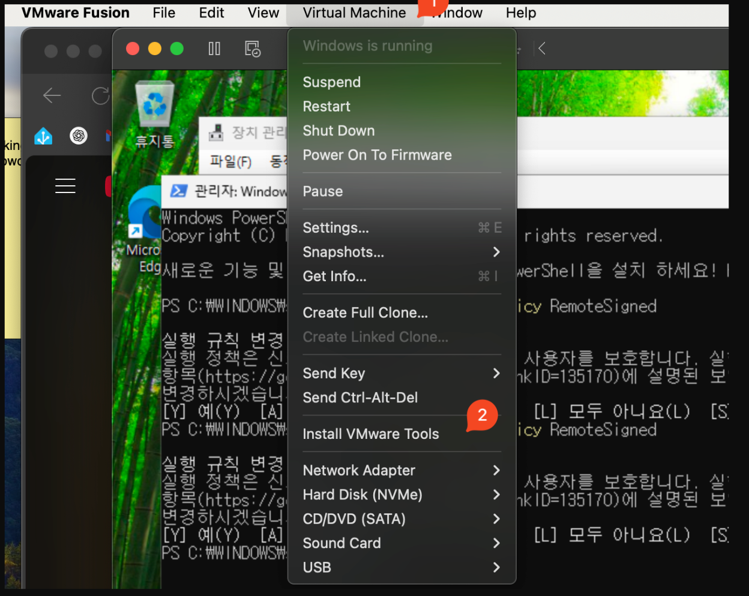Click the 'rights reserved.' PowerShell text
This screenshot has height=596, width=749.
tap(594, 236)
